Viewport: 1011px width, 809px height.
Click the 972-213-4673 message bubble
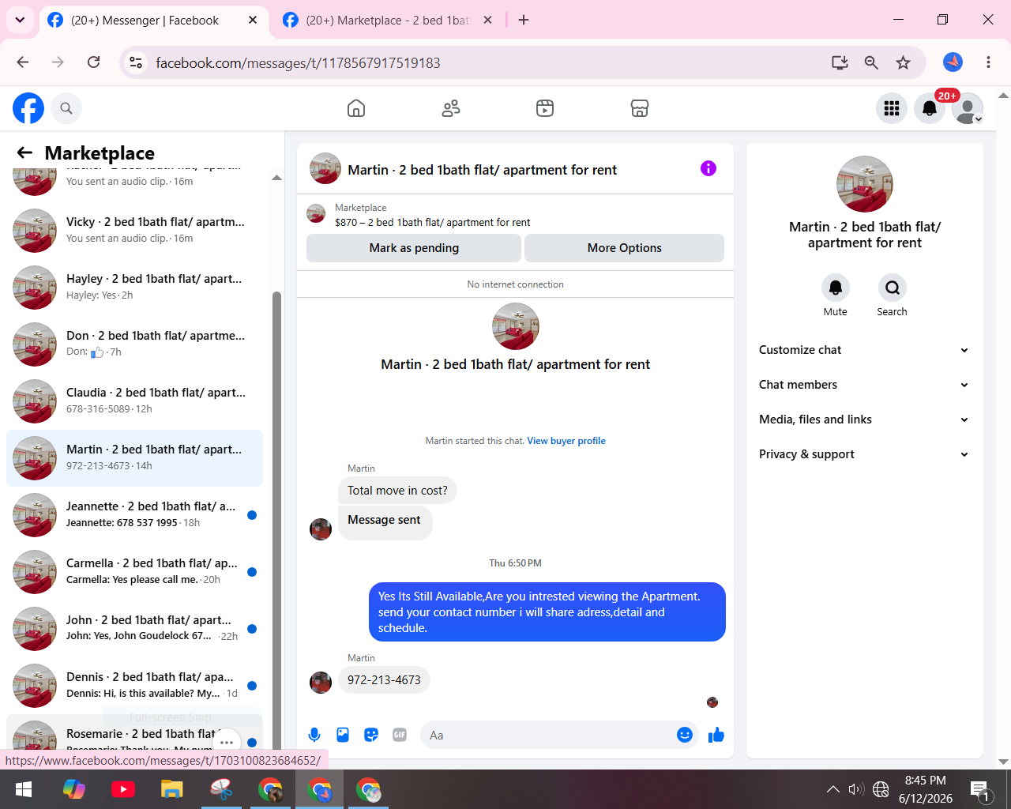click(x=384, y=680)
